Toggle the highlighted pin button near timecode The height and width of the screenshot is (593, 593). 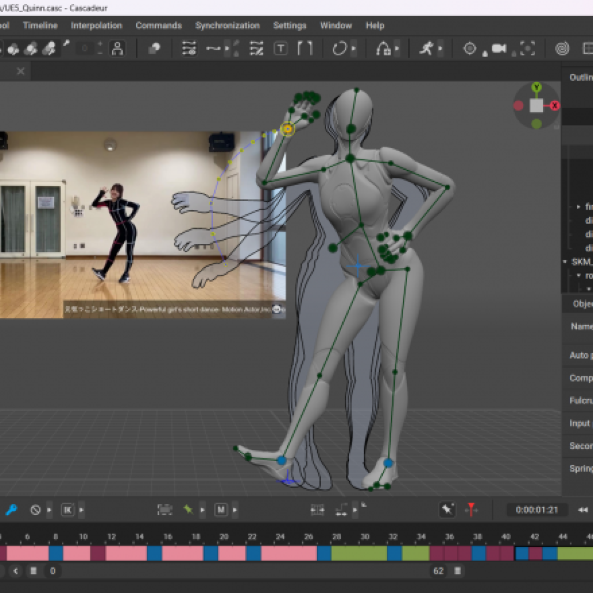click(447, 510)
